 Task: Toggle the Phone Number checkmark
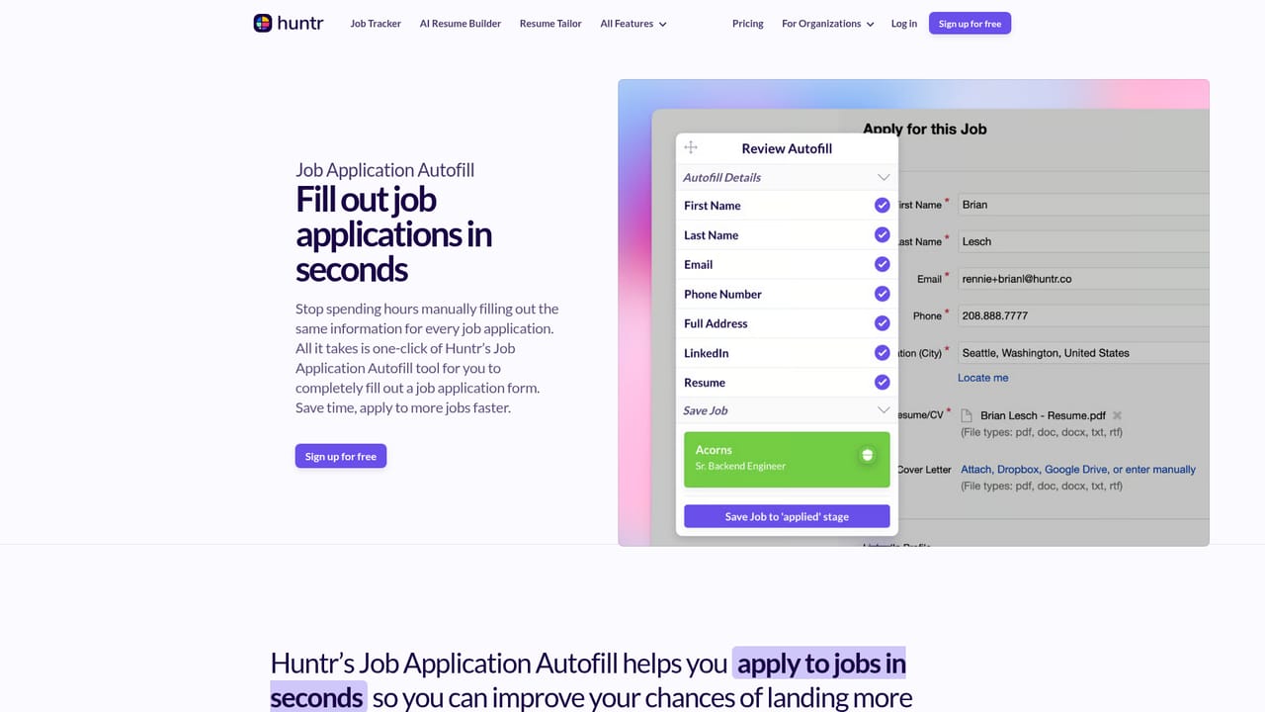point(882,294)
